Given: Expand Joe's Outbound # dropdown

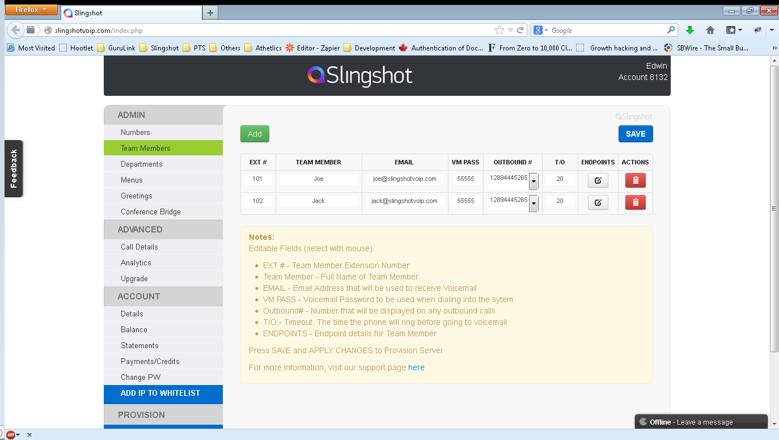Looking at the screenshot, I should 534,181.
